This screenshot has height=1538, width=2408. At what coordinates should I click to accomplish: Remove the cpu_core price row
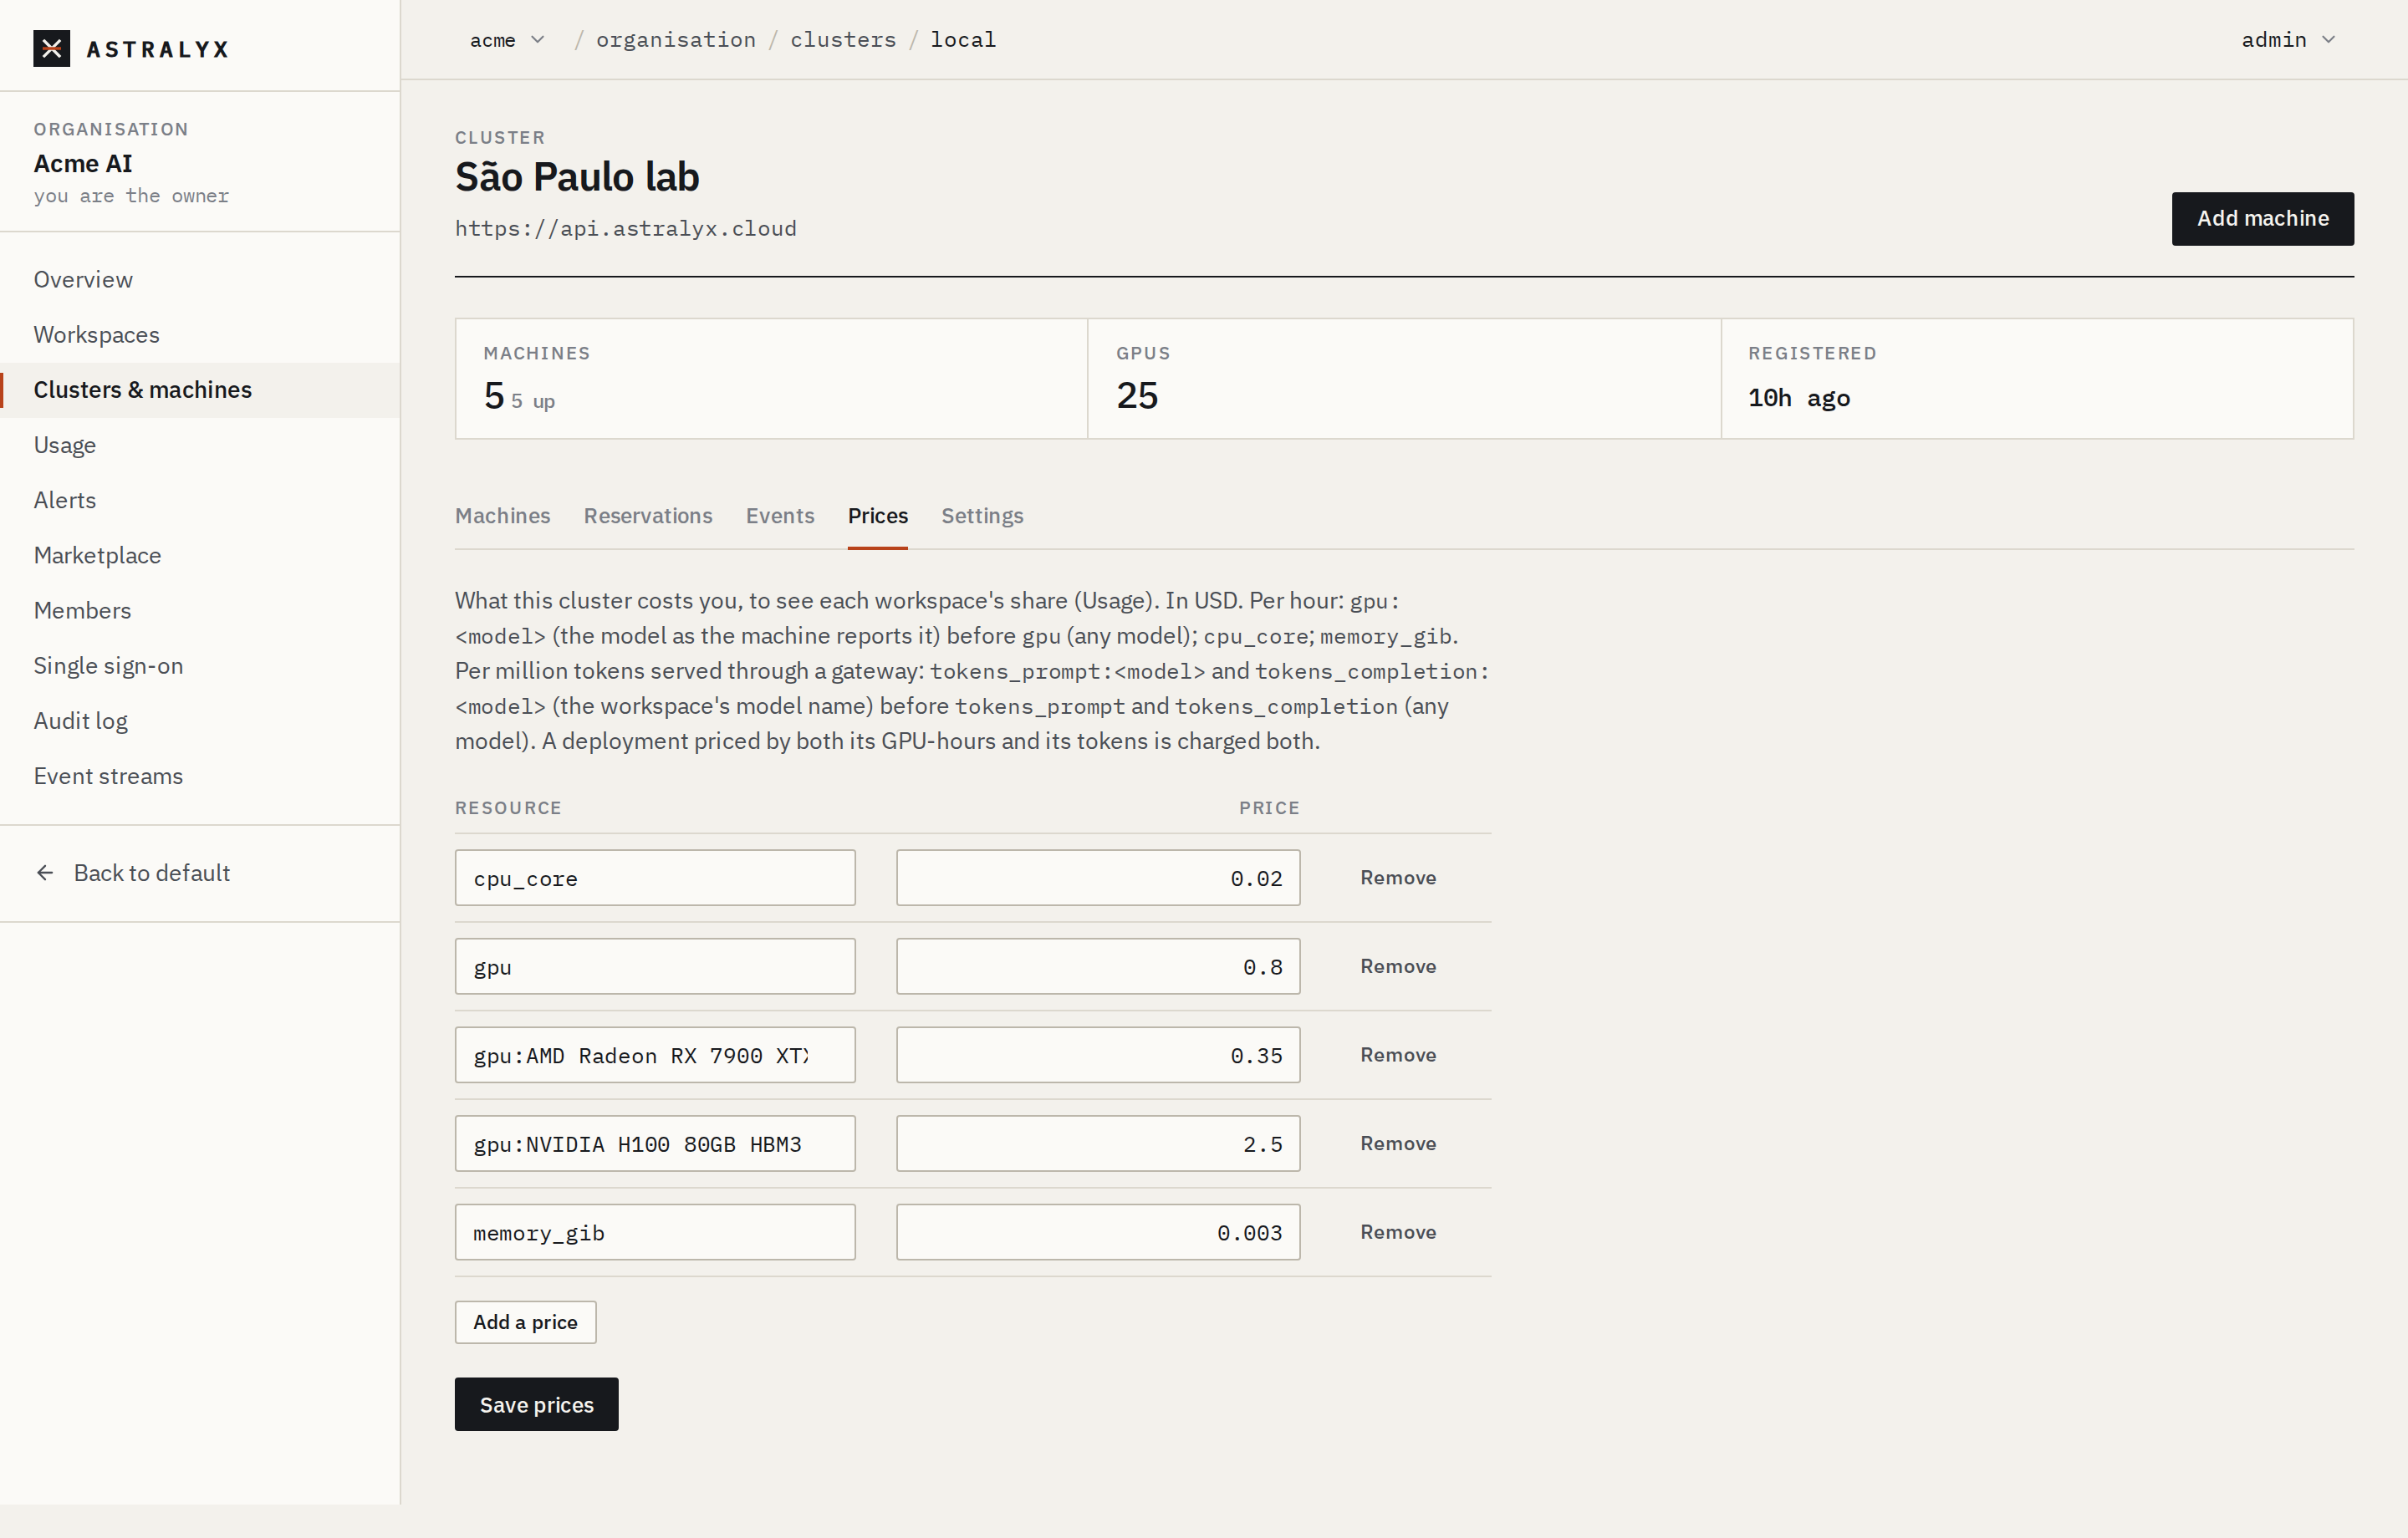(1398, 878)
